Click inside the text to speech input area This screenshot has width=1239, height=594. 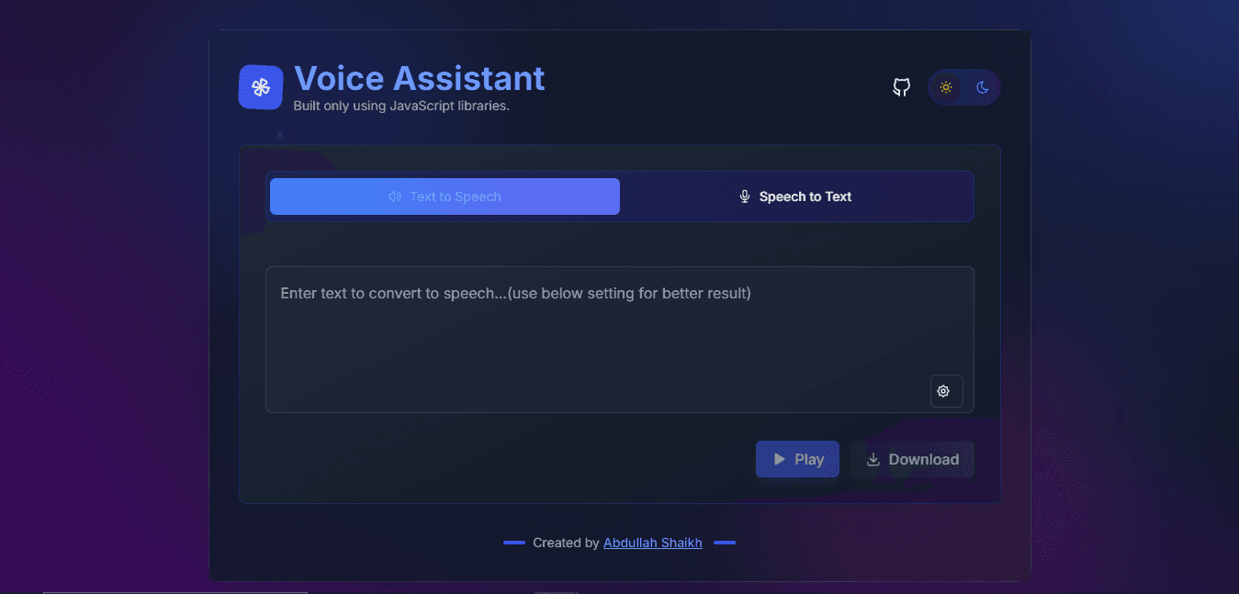click(620, 340)
